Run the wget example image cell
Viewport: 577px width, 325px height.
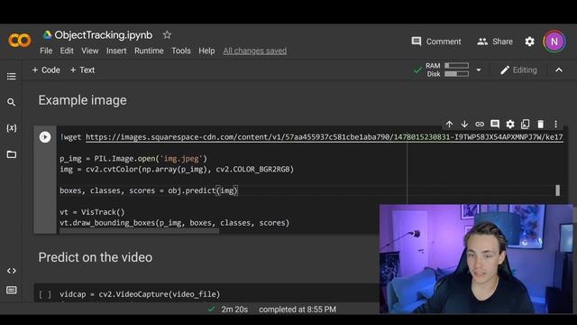tap(45, 137)
